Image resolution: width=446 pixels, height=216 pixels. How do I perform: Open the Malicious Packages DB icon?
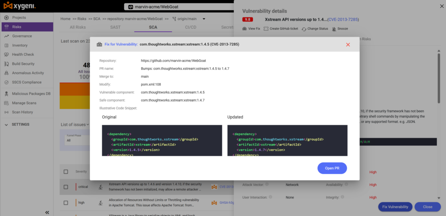pos(7,94)
